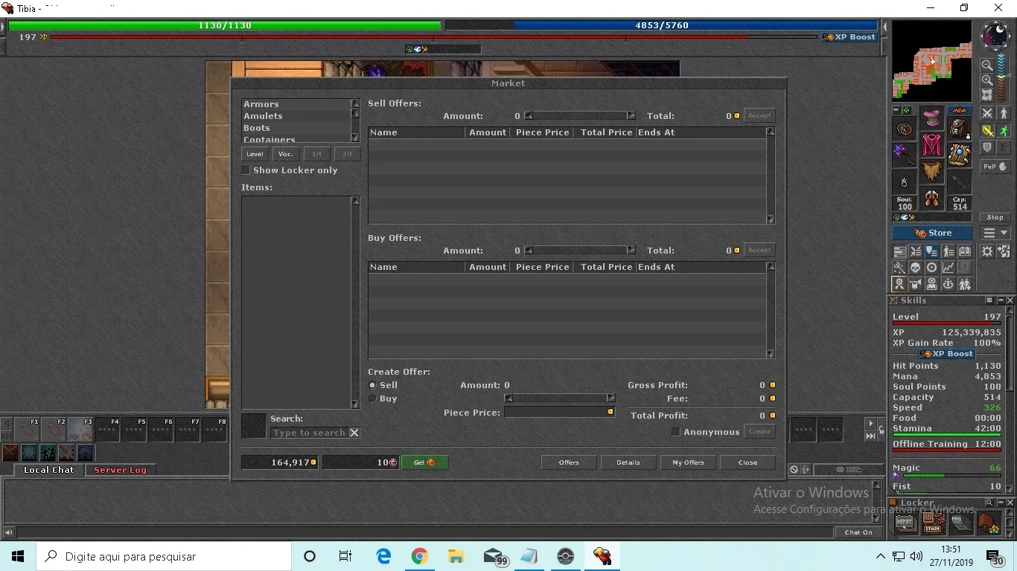Viewport: 1017px width, 571px height.
Task: Click the boots in feet slot
Action: [932, 199]
